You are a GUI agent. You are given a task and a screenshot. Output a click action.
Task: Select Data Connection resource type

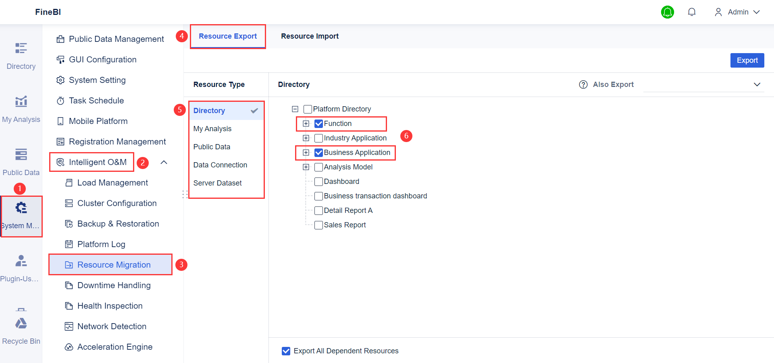220,165
